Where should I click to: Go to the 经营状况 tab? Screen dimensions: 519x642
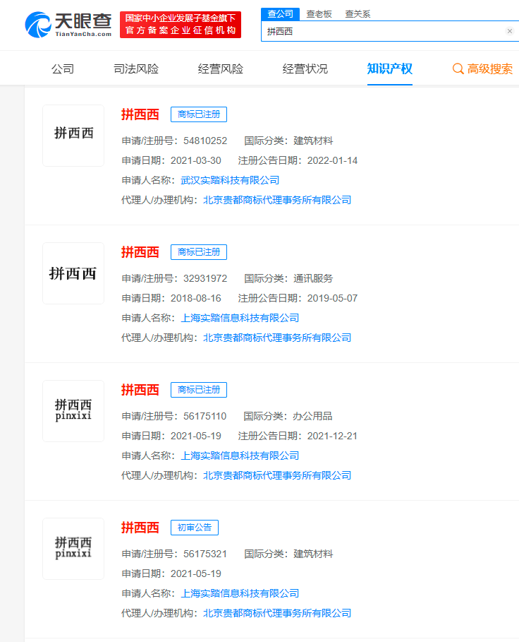[x=305, y=69]
